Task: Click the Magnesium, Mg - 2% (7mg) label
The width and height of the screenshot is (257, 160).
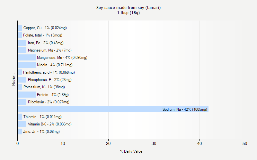Action: point(50,50)
